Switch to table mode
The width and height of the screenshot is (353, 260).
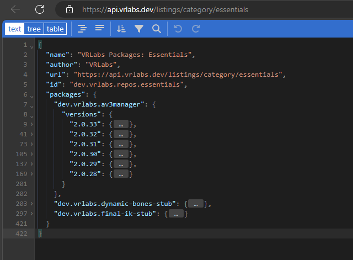(55, 29)
